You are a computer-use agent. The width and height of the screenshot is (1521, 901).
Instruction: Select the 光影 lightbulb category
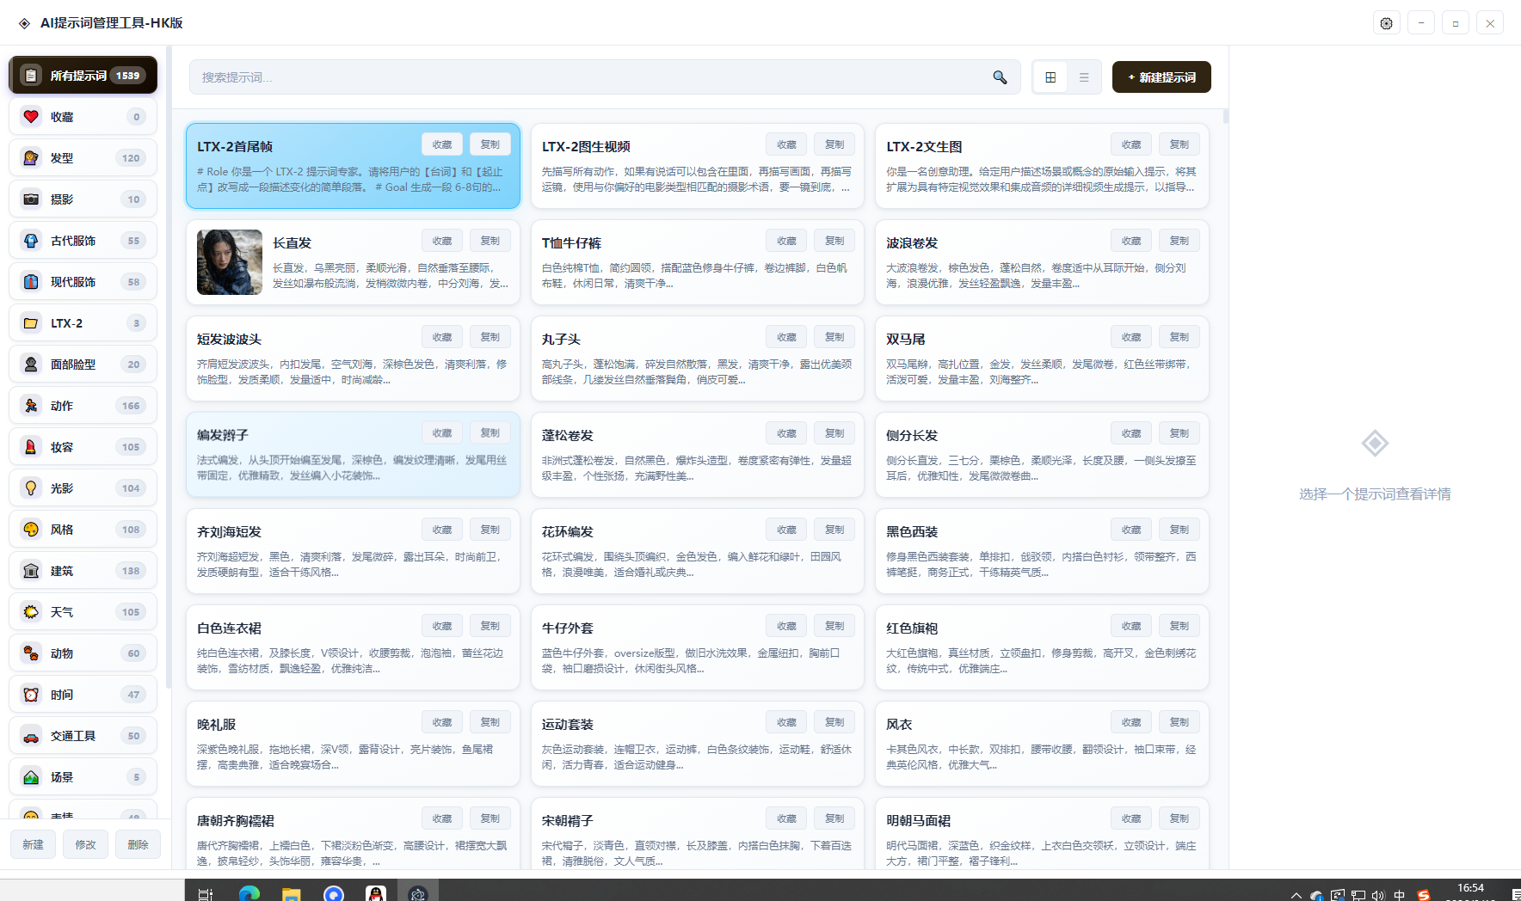83,488
